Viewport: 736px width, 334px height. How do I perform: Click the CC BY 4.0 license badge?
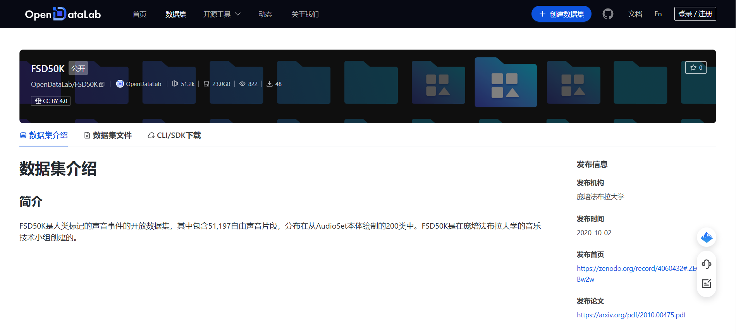[51, 101]
